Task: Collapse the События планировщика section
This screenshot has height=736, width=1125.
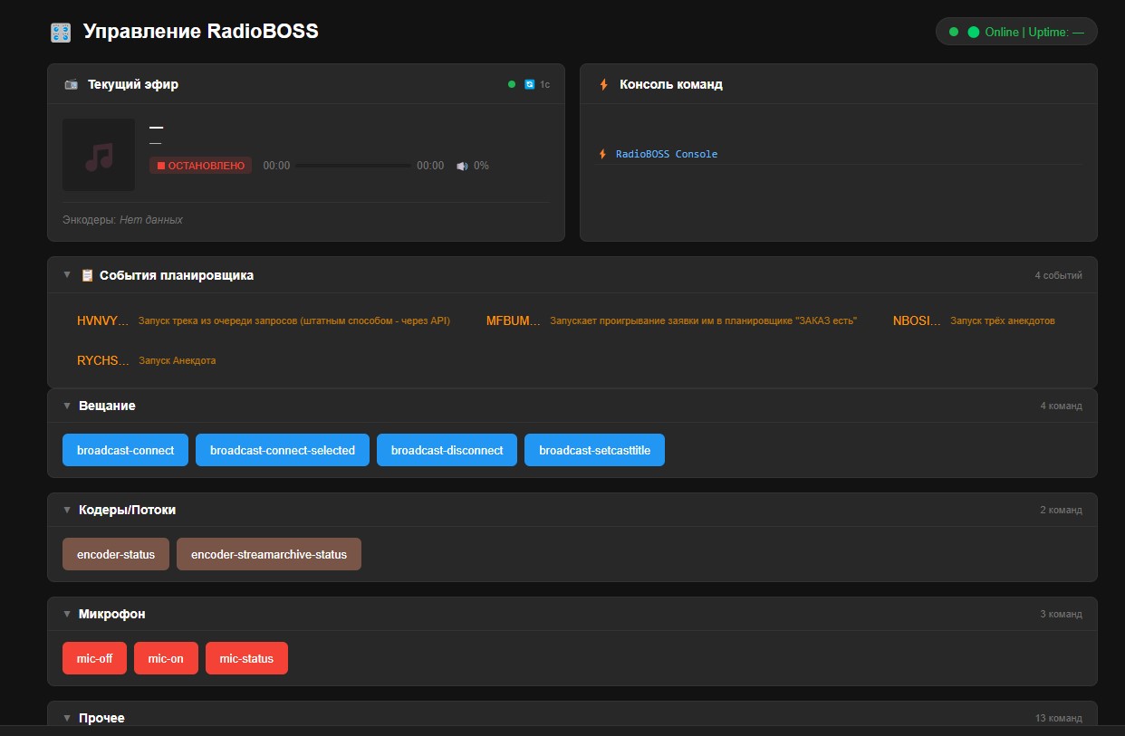Action: coord(67,275)
